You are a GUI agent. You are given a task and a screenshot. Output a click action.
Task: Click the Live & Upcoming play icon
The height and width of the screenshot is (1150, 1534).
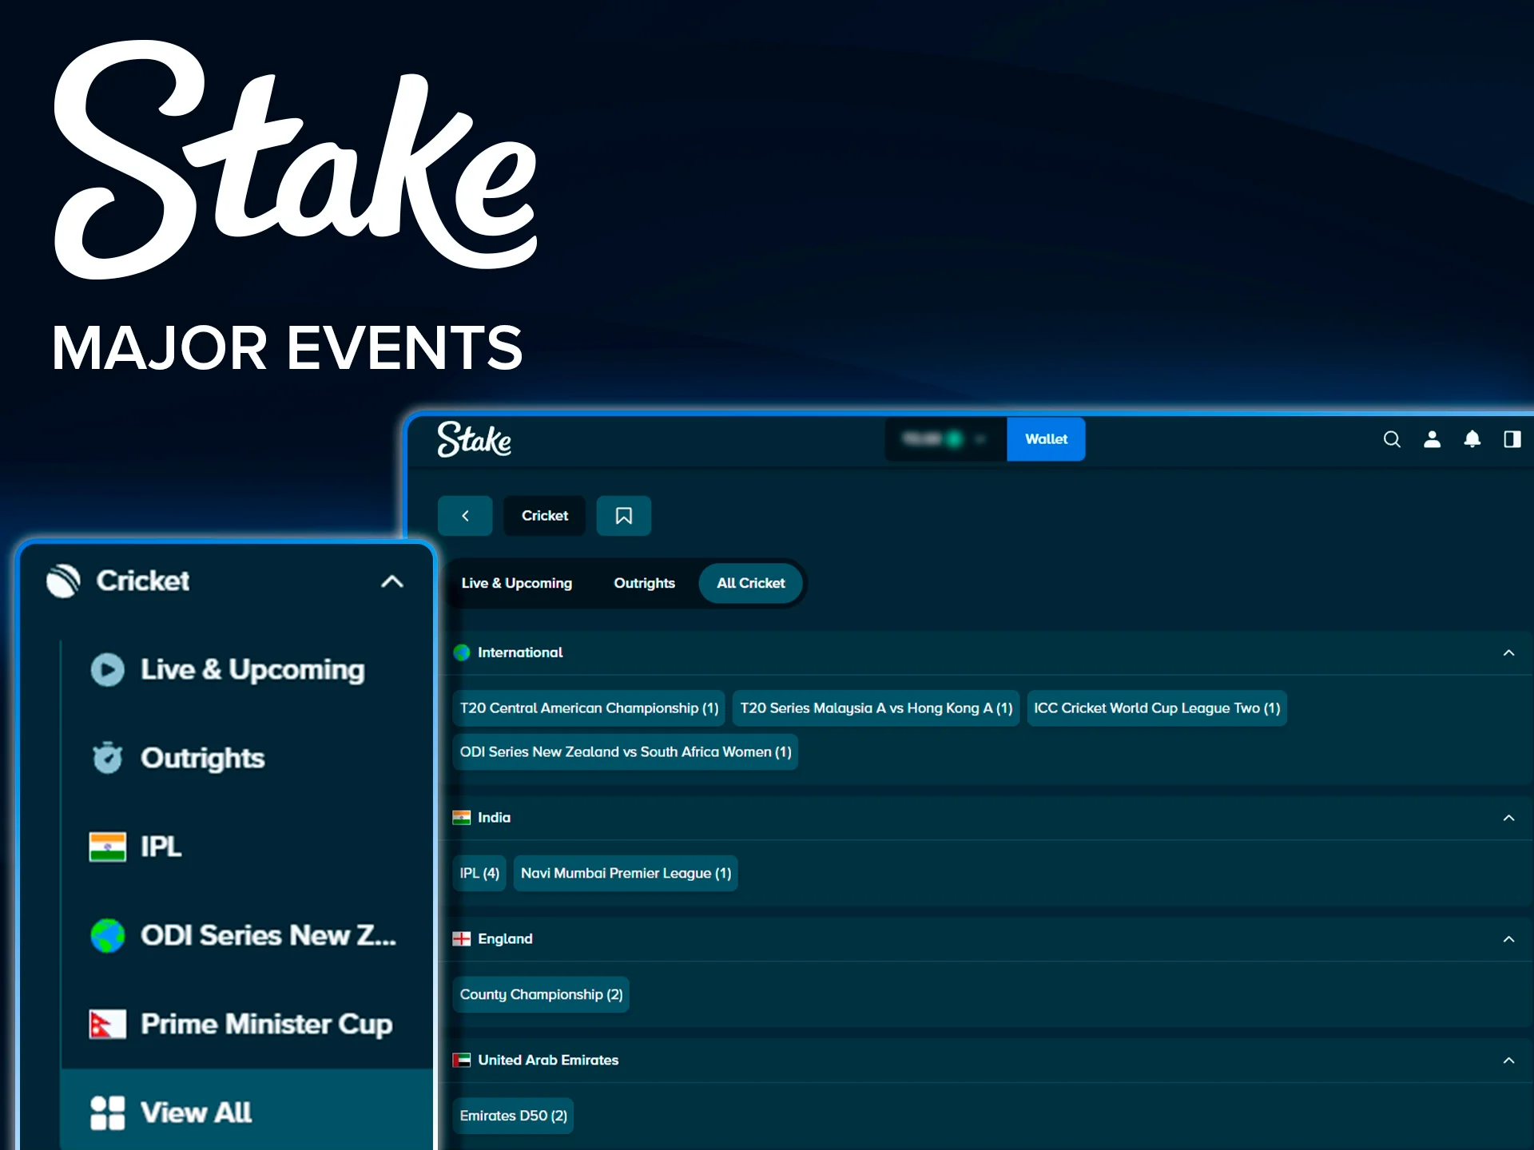pos(107,669)
